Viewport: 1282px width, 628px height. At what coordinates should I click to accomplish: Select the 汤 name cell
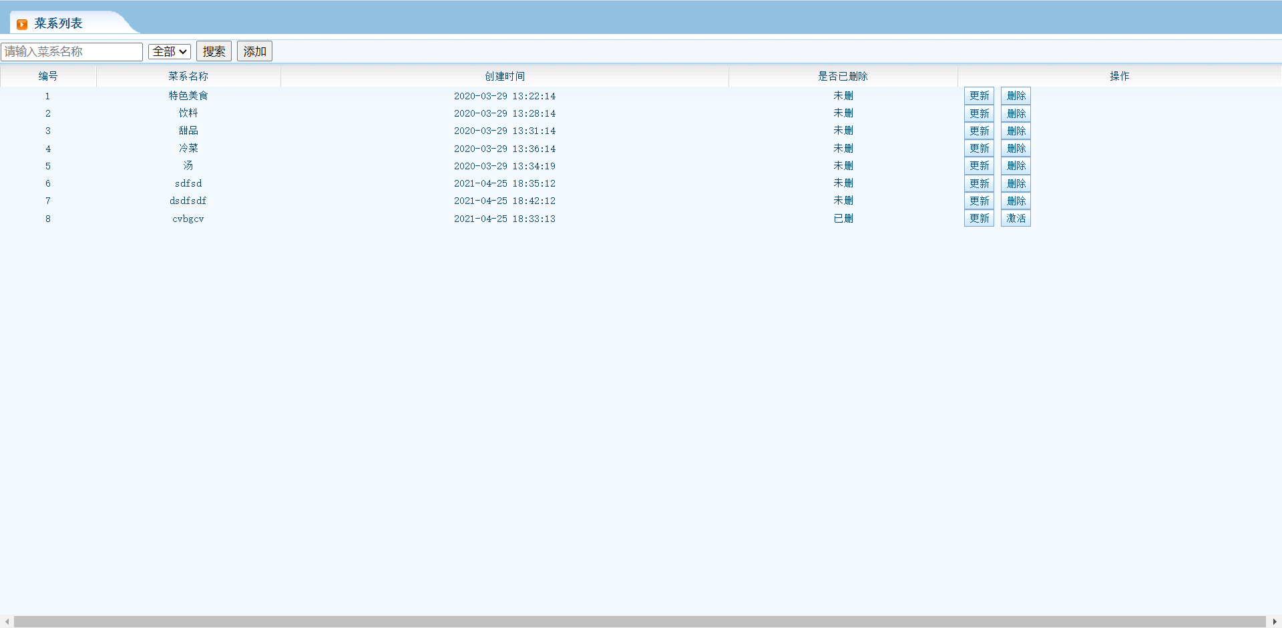(x=188, y=165)
